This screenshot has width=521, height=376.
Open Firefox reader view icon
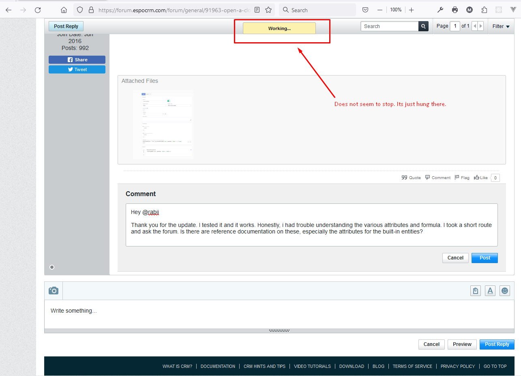pyautogui.click(x=257, y=10)
